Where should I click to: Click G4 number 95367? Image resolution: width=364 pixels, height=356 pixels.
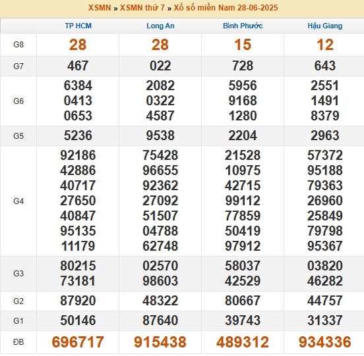(325, 246)
